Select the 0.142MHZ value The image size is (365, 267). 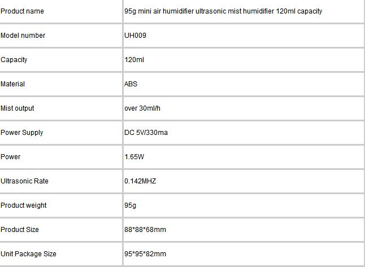(140, 181)
